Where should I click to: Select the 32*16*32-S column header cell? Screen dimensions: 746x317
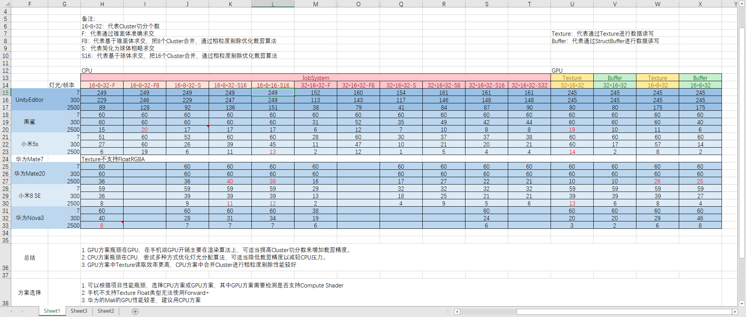tap(401, 85)
